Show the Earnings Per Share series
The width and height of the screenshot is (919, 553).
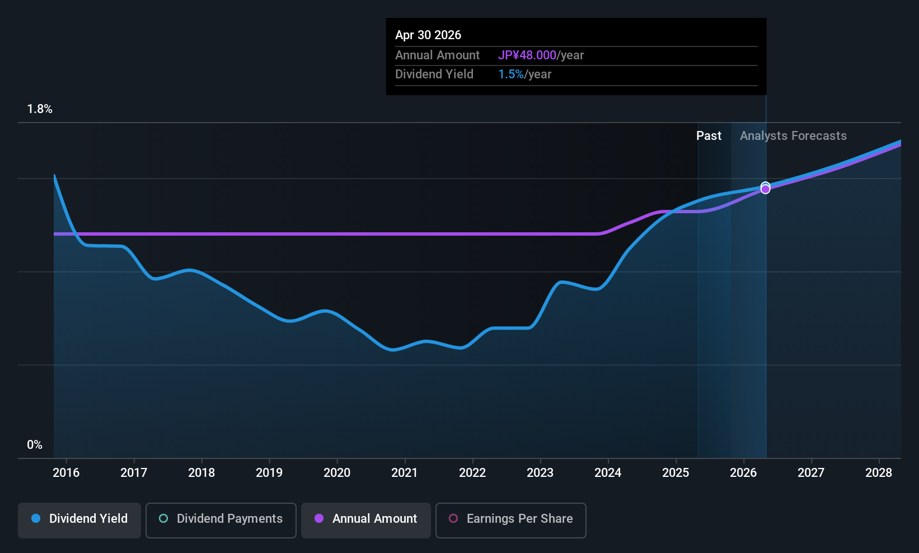click(x=510, y=520)
